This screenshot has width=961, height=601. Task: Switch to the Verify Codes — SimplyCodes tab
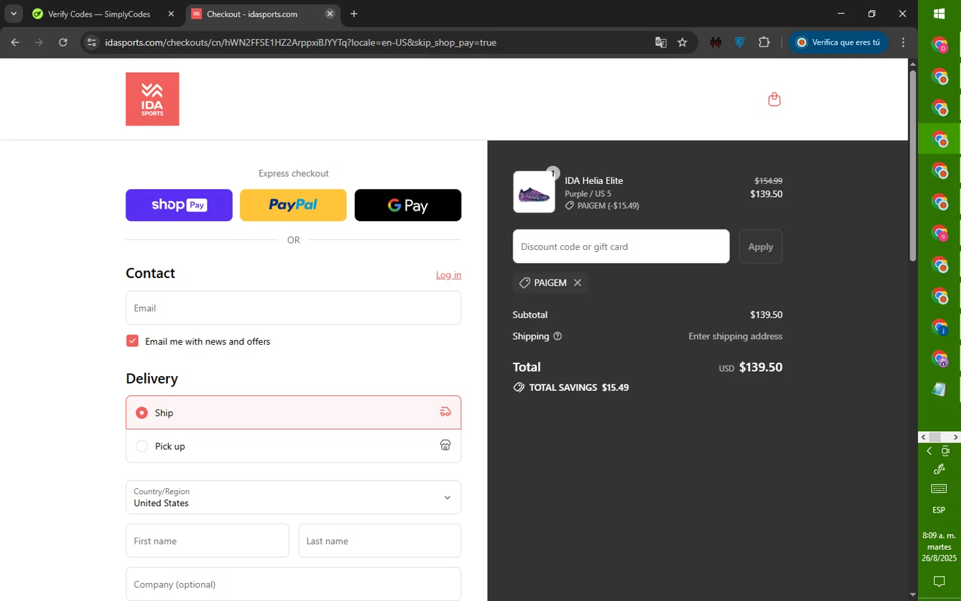tap(99, 13)
